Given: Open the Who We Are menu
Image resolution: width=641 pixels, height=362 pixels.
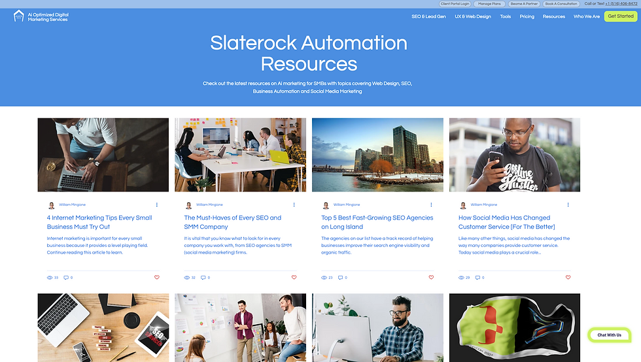Looking at the screenshot, I should (587, 16).
